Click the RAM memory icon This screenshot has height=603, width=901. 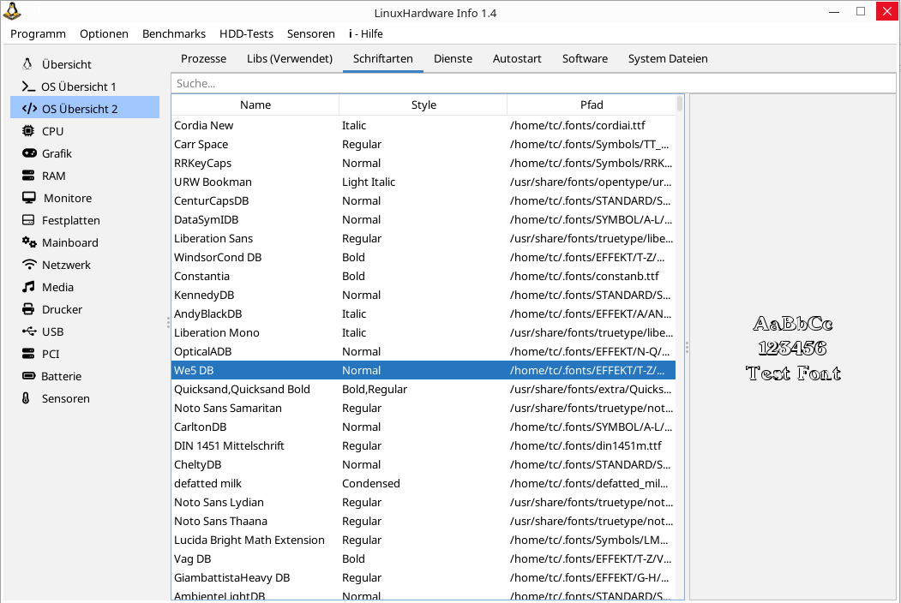click(28, 175)
